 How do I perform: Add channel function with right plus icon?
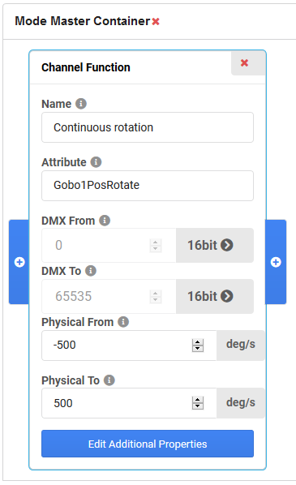(x=276, y=262)
